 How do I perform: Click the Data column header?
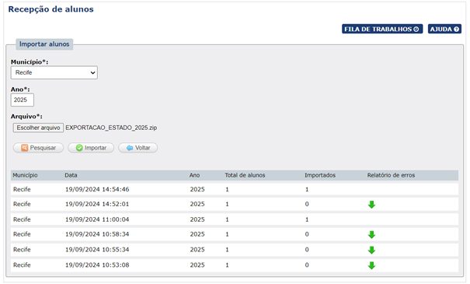pyautogui.click(x=71, y=175)
